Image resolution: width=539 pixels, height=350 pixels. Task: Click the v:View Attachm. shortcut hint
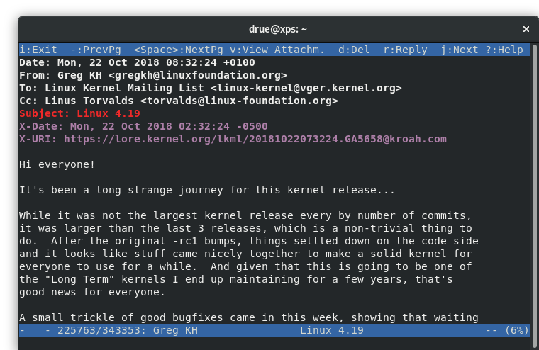coord(277,50)
